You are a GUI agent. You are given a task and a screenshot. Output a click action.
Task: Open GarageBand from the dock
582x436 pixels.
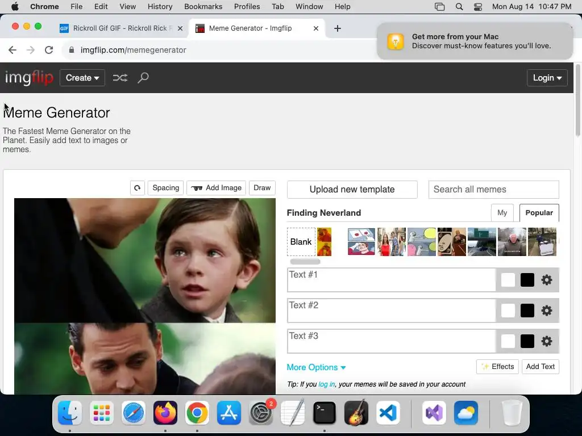pos(356,413)
